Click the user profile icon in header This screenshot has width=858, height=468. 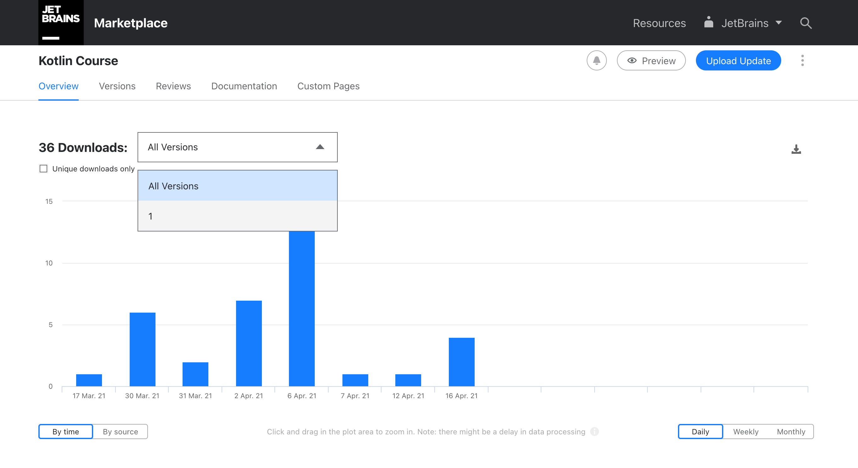[708, 23]
